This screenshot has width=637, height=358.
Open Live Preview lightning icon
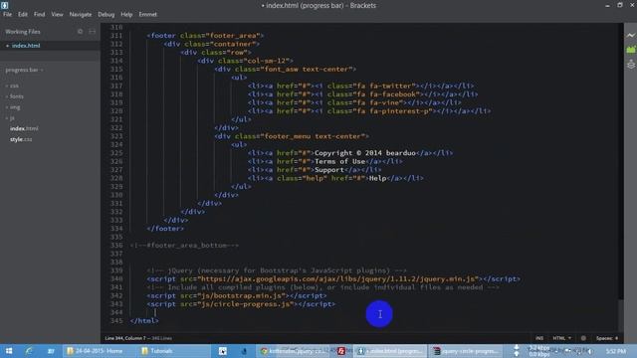(630, 36)
